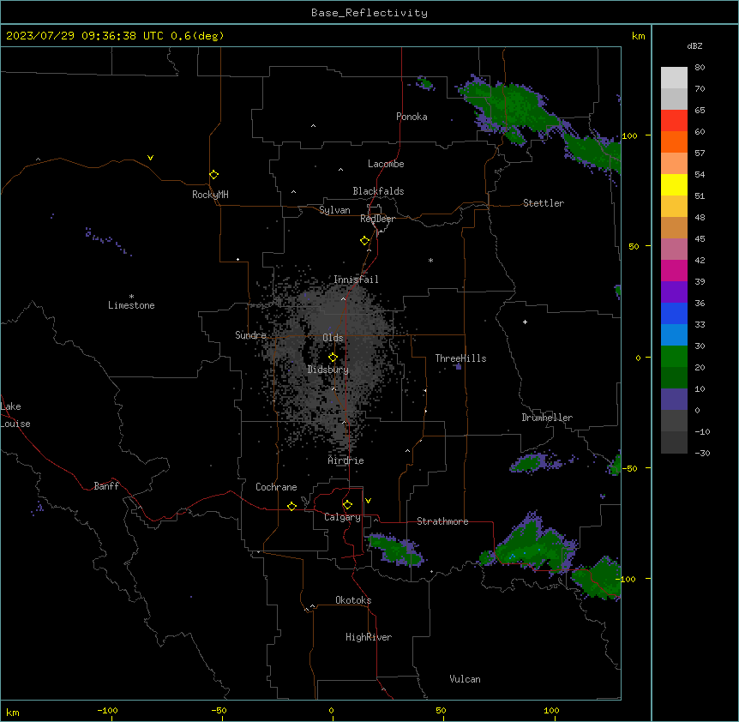Pick the purple 39-36 dBZ legend swatch
739x722 pixels.
point(674,292)
